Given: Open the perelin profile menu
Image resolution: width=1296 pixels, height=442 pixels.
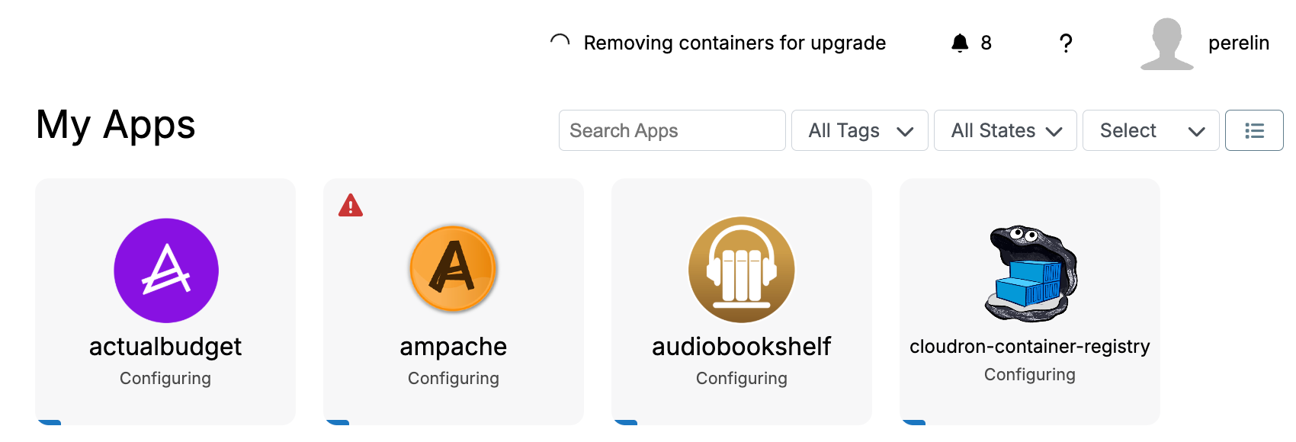Looking at the screenshot, I should coord(1238,43).
